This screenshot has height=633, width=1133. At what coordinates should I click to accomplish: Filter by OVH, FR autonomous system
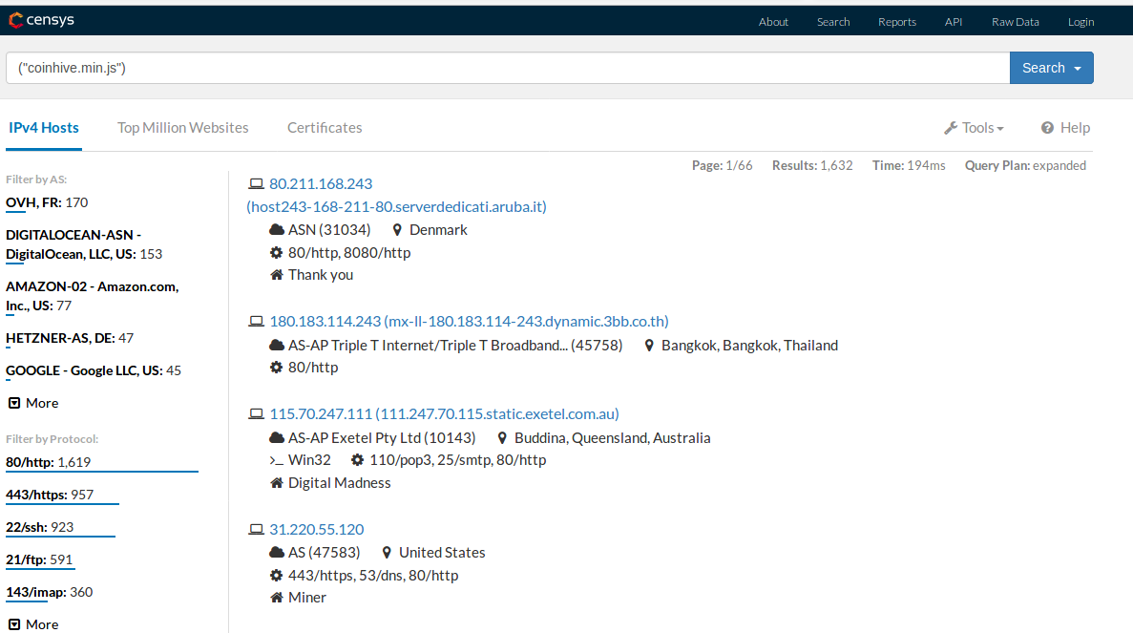coord(47,203)
